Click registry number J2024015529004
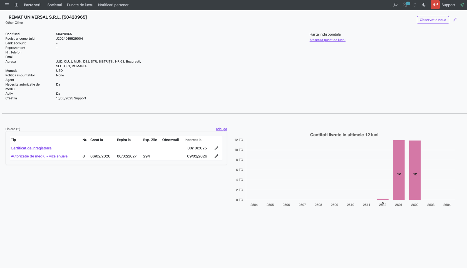 click(x=69, y=39)
